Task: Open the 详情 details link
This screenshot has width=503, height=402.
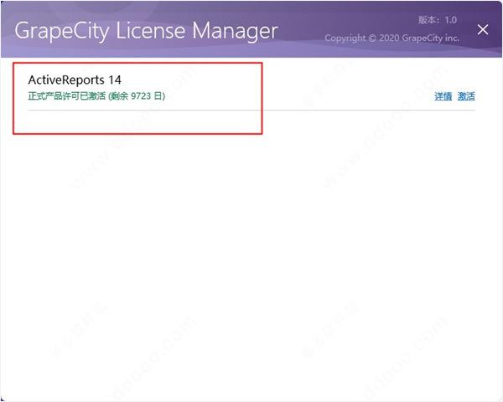Action: click(443, 96)
